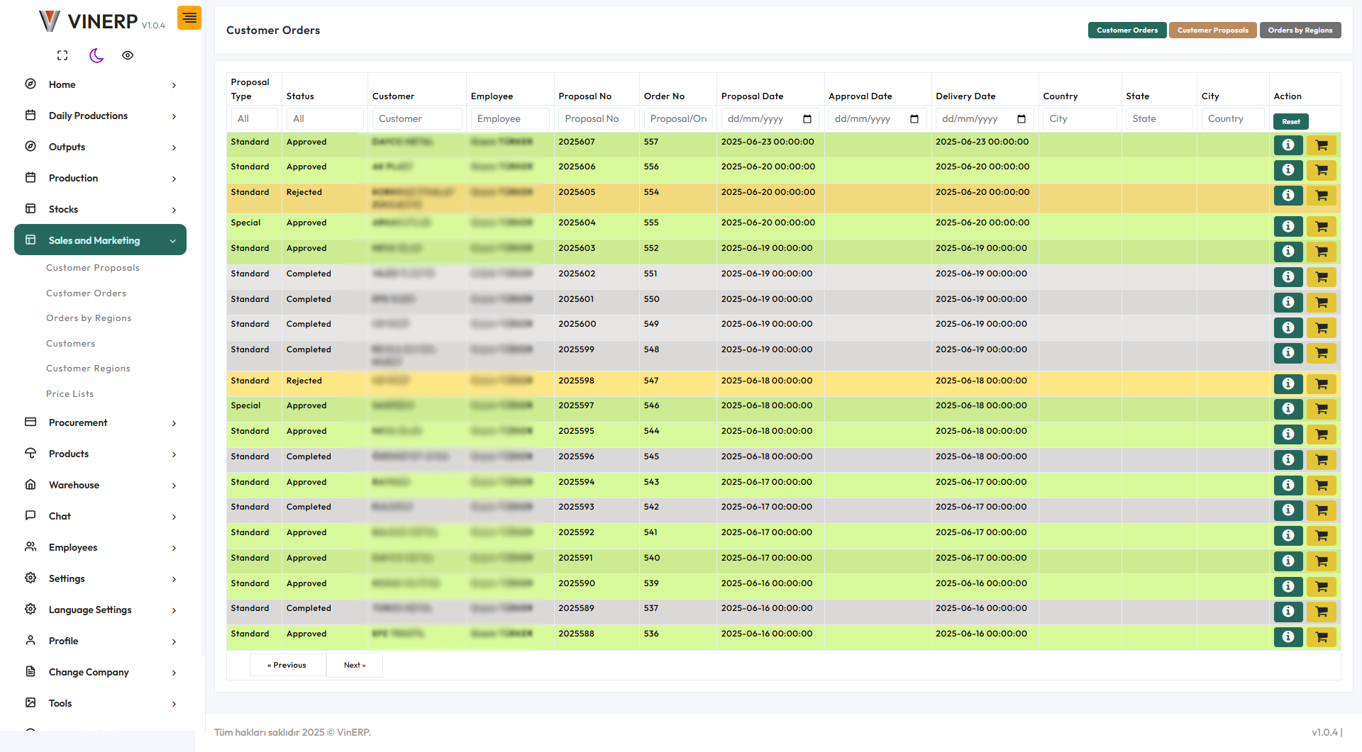Screen dimensions: 1362x752
Task: Open cart for order 537
Action: 1322,612
